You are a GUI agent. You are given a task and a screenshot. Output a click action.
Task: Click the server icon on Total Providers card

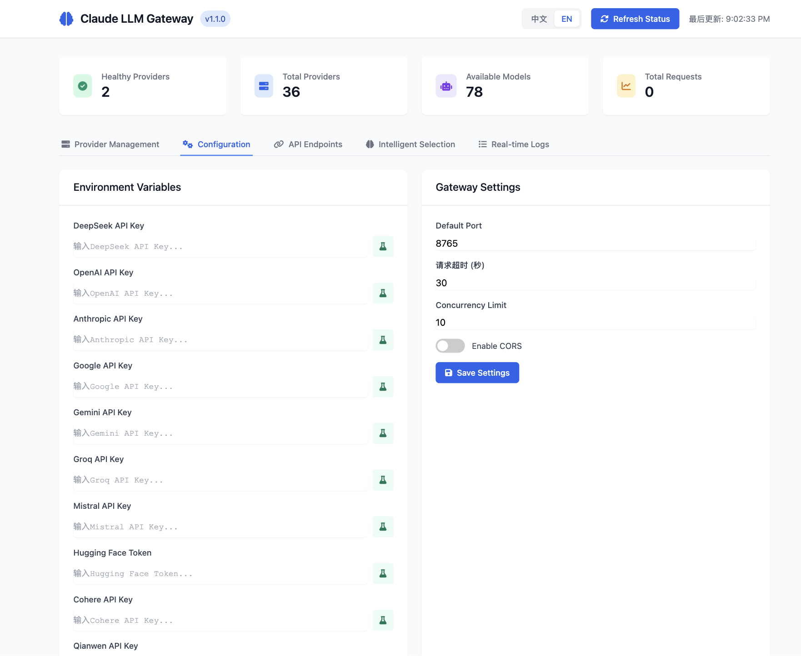[x=264, y=86]
